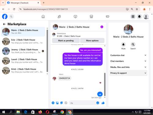Choose a sticker icon

pyautogui.click(x=62, y=103)
